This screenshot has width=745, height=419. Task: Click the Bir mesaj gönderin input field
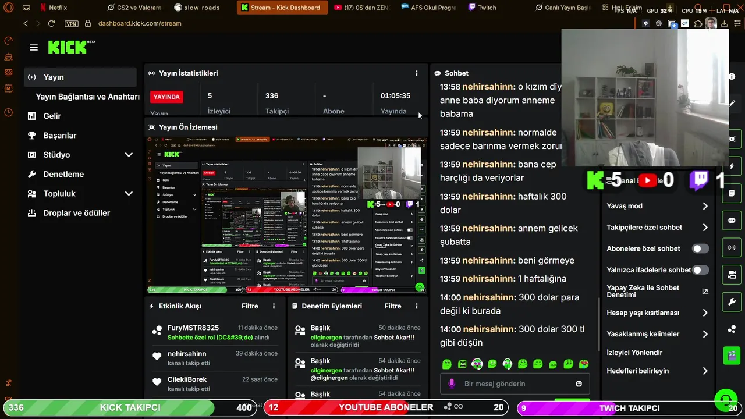point(515,384)
